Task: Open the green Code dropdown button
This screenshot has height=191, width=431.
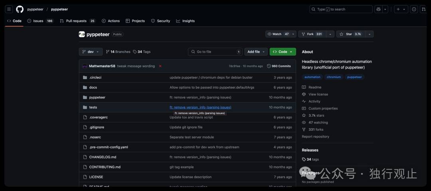Action: pyautogui.click(x=283, y=52)
